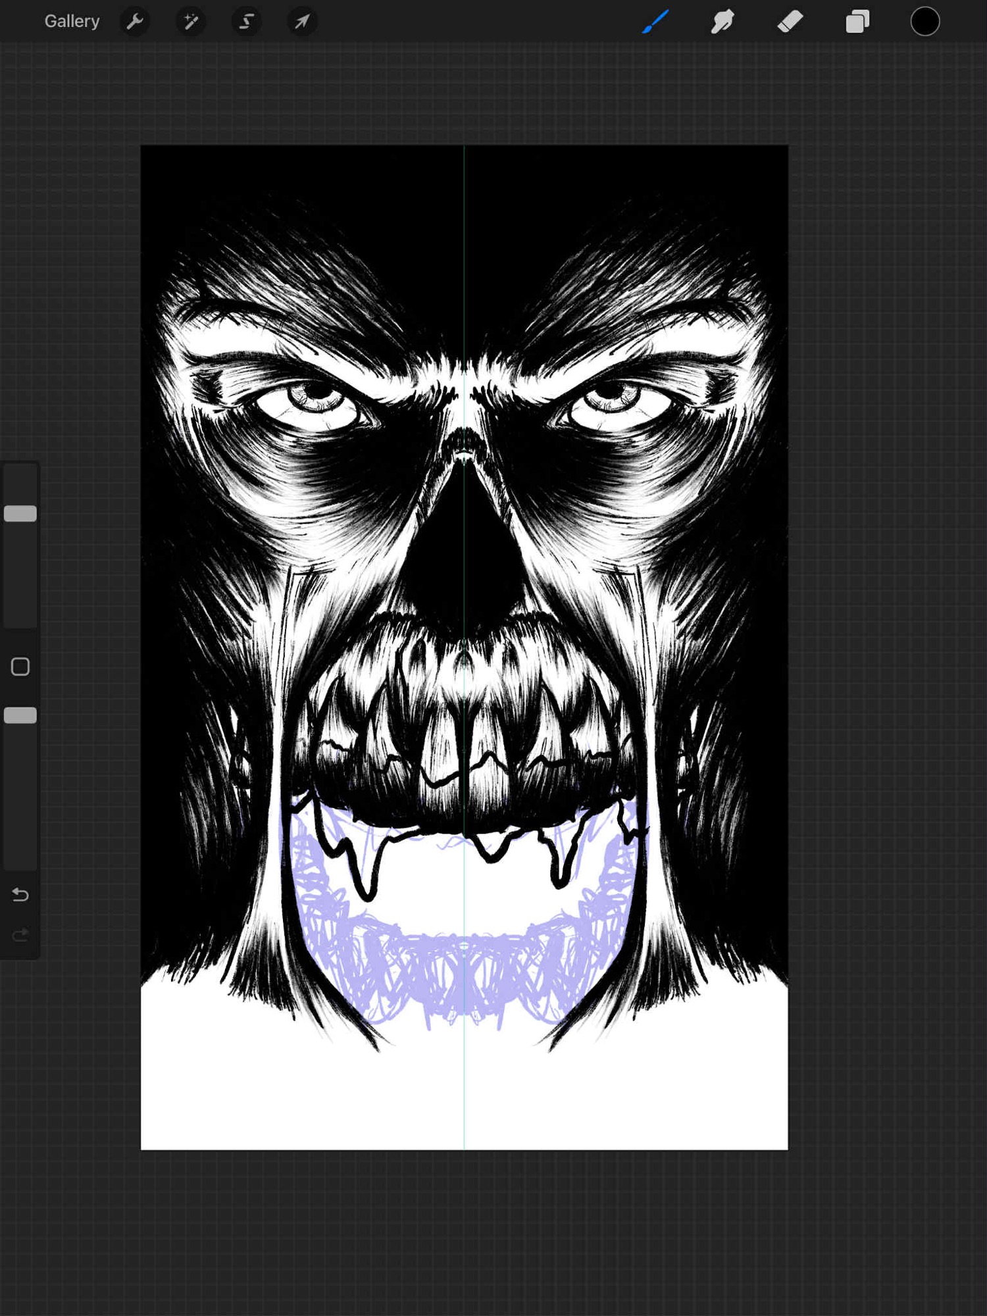Select the Eraser tool
987x1316 pixels.
[790, 22]
